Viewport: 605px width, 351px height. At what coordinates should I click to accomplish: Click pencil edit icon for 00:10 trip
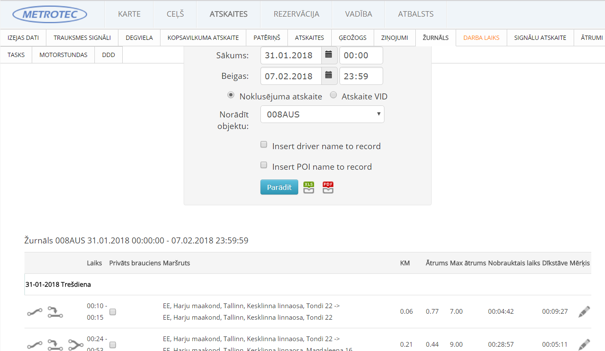(x=584, y=312)
